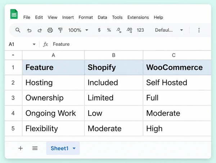Select row 2 header
The width and height of the screenshot is (216, 163).
(x=13, y=83)
